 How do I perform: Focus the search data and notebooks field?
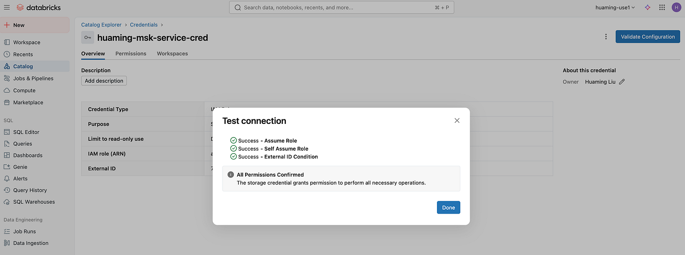[342, 7]
